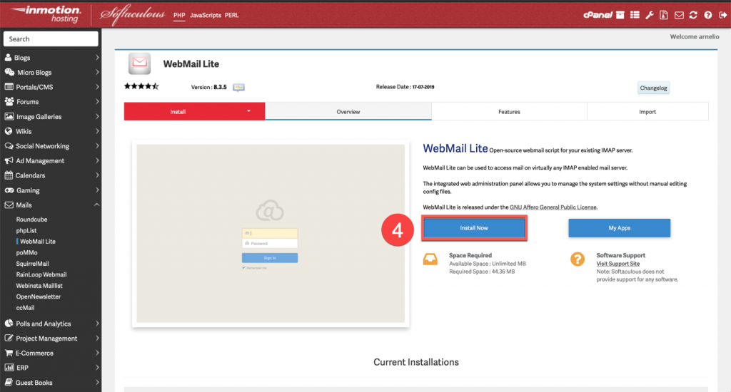This screenshot has height=392, width=731.
Task: Switch to the PERL scripts tab
Action: click(232, 16)
